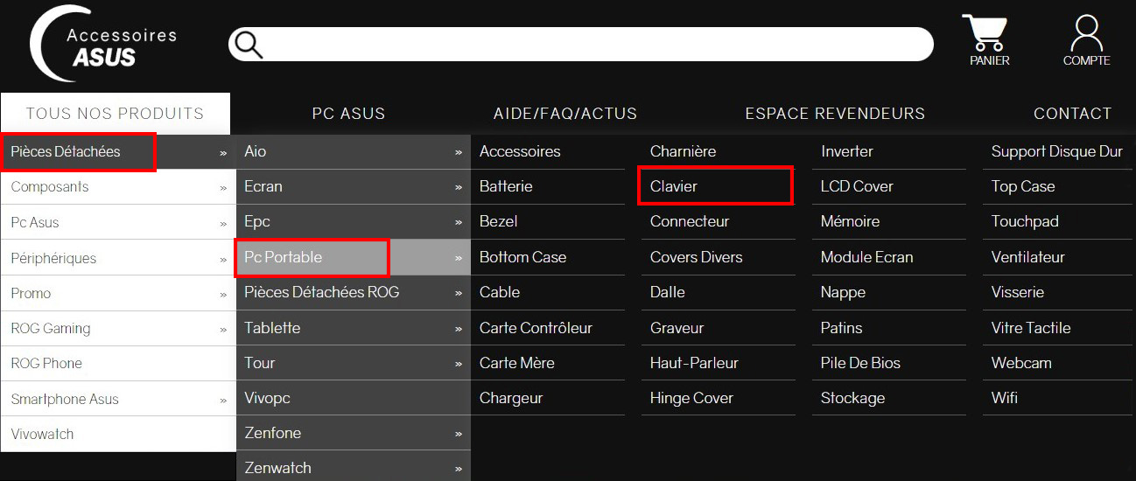Choose Hinge Cover part category
1136x481 pixels.
(691, 398)
